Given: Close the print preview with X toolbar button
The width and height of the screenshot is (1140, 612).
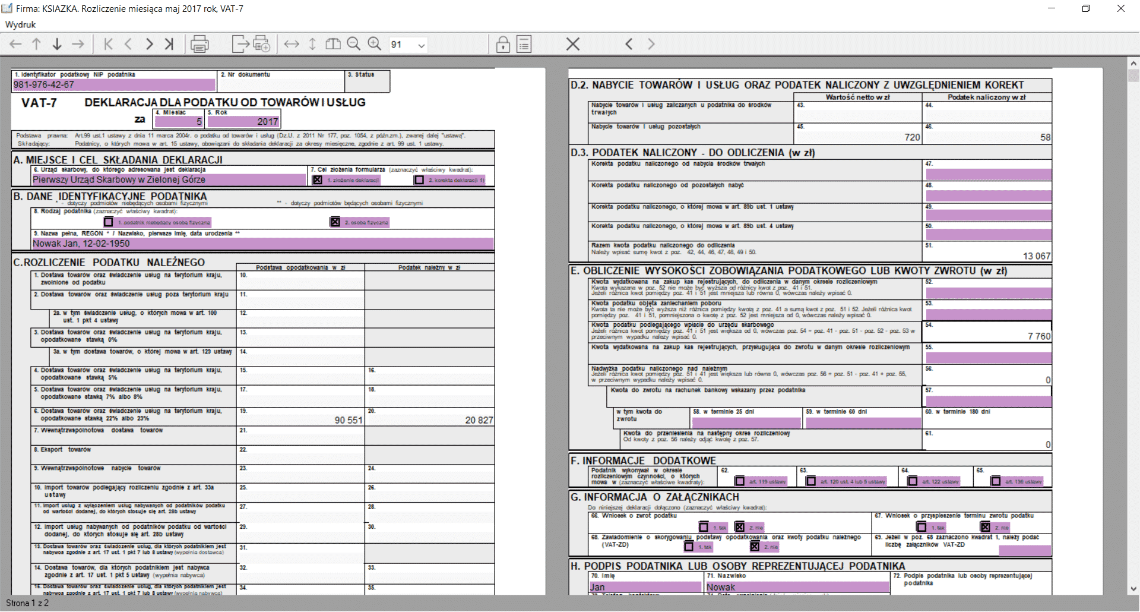Looking at the screenshot, I should (572, 44).
